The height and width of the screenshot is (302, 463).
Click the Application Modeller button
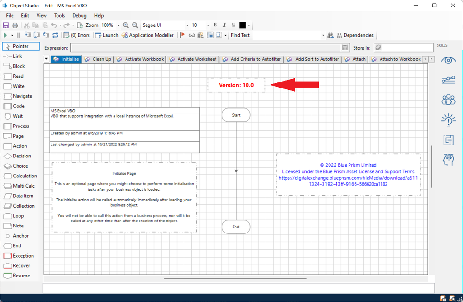click(x=148, y=35)
